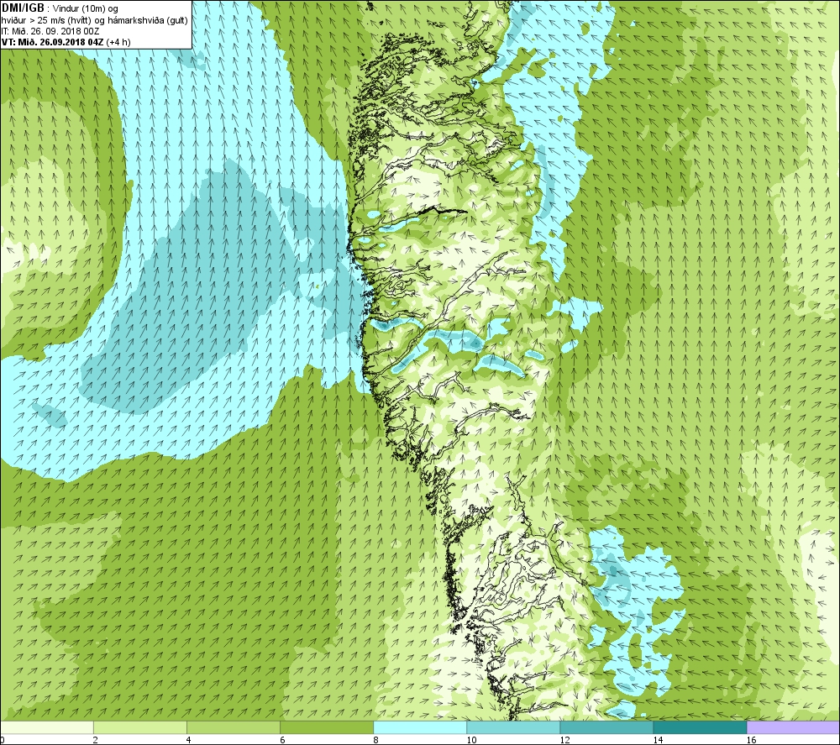Image resolution: width=840 pixels, height=745 pixels.
Task: Click the scale label "6"
Action: pos(282,740)
